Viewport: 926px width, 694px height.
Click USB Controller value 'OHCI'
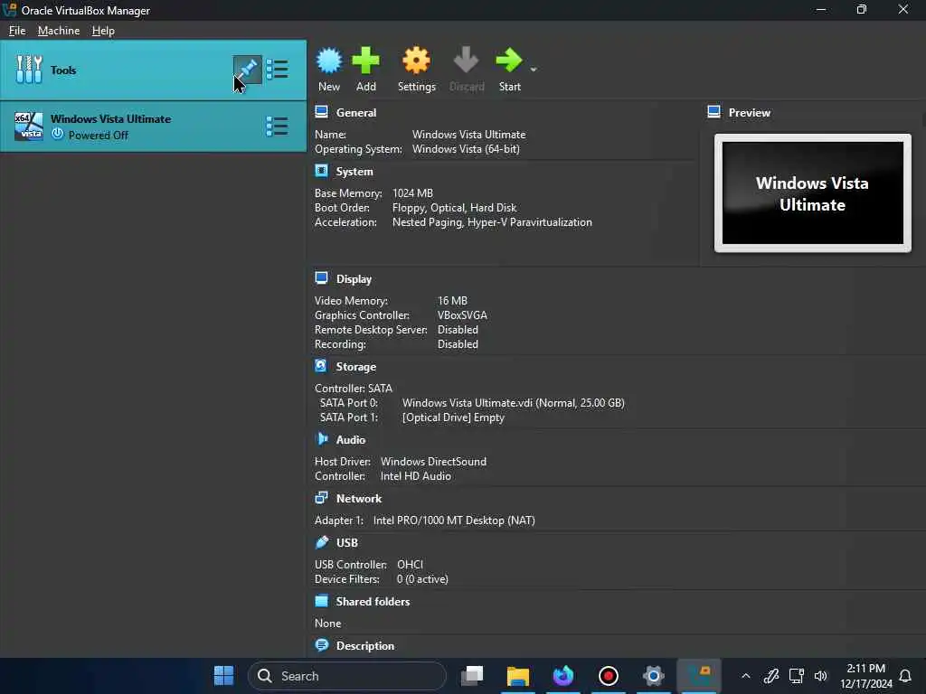410,565
